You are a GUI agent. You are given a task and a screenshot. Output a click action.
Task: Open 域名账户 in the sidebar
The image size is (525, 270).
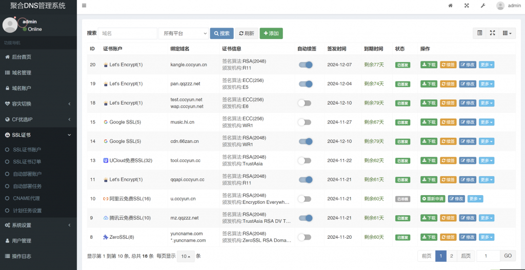point(38,88)
